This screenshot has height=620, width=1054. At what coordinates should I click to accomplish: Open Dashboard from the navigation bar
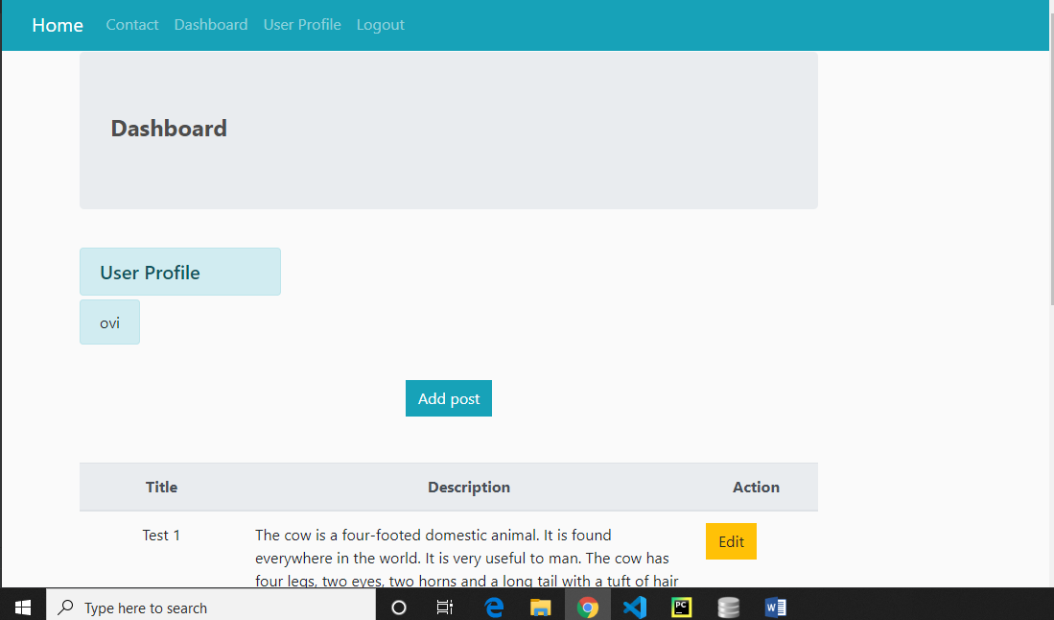click(x=211, y=25)
